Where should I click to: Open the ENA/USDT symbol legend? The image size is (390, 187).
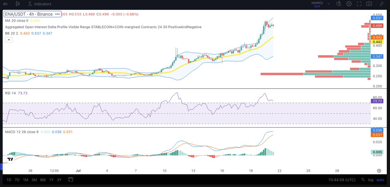29,14
